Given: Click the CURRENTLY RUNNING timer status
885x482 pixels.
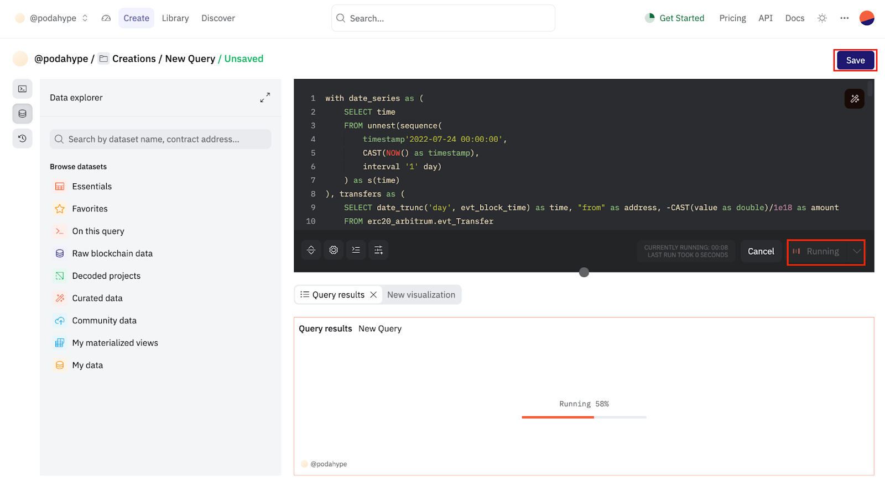Looking at the screenshot, I should click(686, 251).
